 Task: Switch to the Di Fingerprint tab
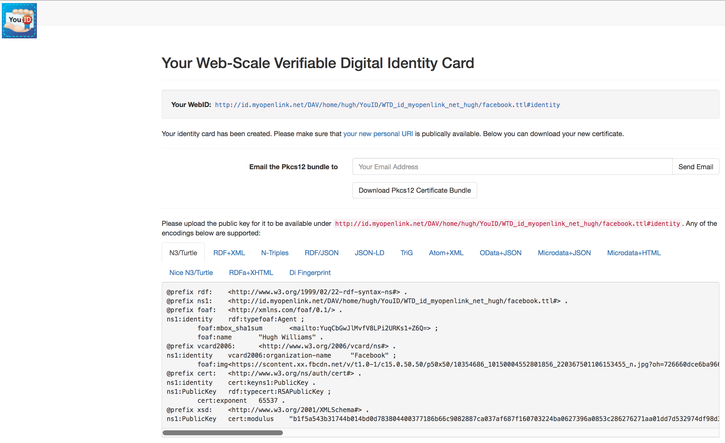[x=310, y=273]
